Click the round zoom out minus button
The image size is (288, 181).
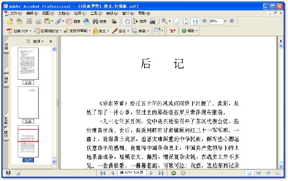click(204, 21)
